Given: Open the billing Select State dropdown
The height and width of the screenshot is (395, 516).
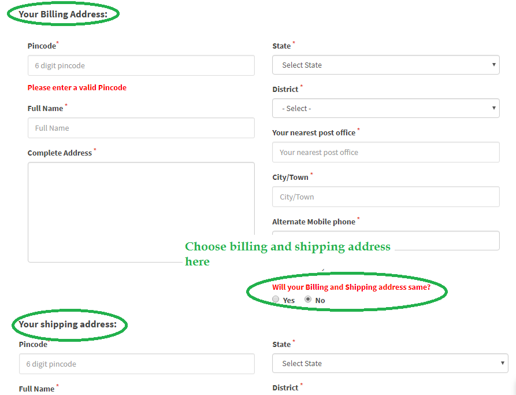Looking at the screenshot, I should click(x=385, y=65).
